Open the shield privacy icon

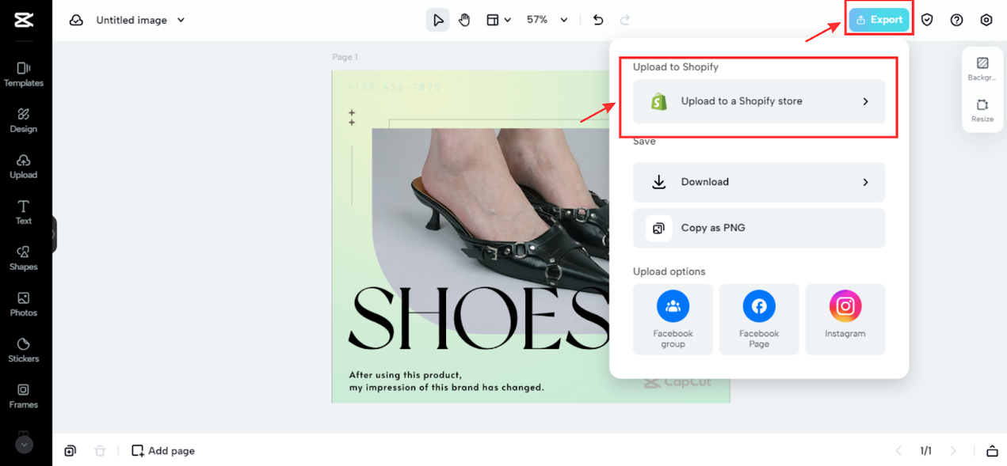(x=927, y=20)
